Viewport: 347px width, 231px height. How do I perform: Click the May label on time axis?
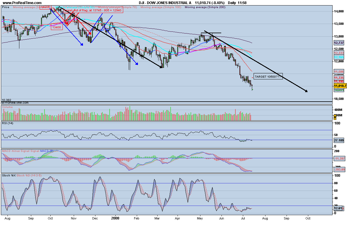click(200, 219)
